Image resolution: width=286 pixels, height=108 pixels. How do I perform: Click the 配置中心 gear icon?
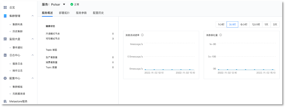pos(5,78)
